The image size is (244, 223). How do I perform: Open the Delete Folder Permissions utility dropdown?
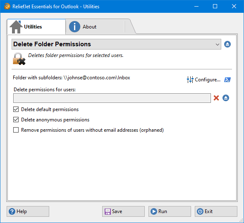pyautogui.click(x=116, y=44)
